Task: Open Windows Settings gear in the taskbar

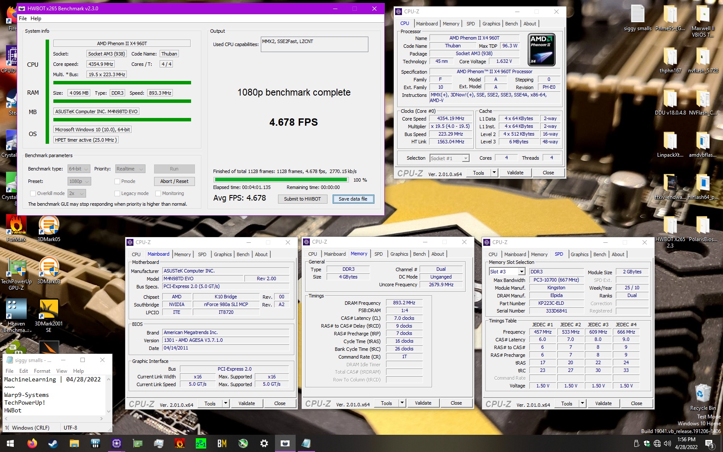Action: [264, 443]
